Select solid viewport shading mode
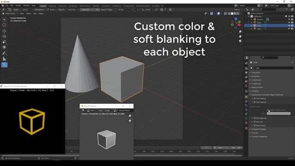Image resolution: width=295 pixels, height=166 pixels. (x=232, y=13)
